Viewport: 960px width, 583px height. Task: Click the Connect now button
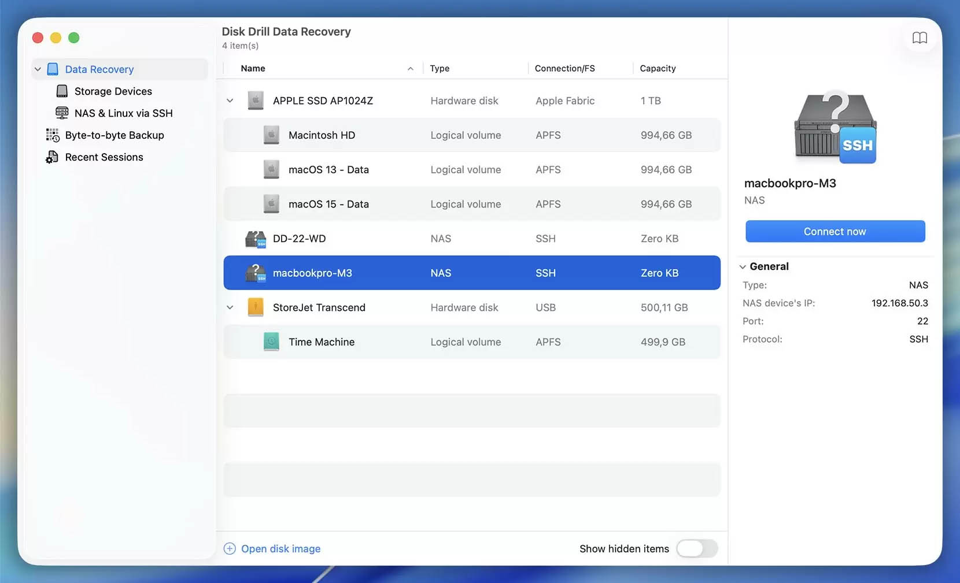point(835,232)
